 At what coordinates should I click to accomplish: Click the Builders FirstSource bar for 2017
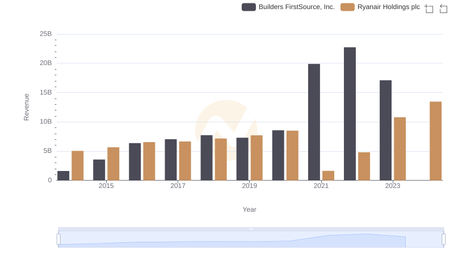point(171,160)
